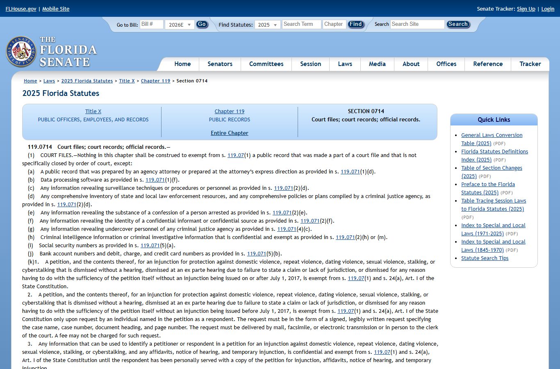This screenshot has width=560, height=369.
Task: Click the Search Site input field
Action: [417, 24]
